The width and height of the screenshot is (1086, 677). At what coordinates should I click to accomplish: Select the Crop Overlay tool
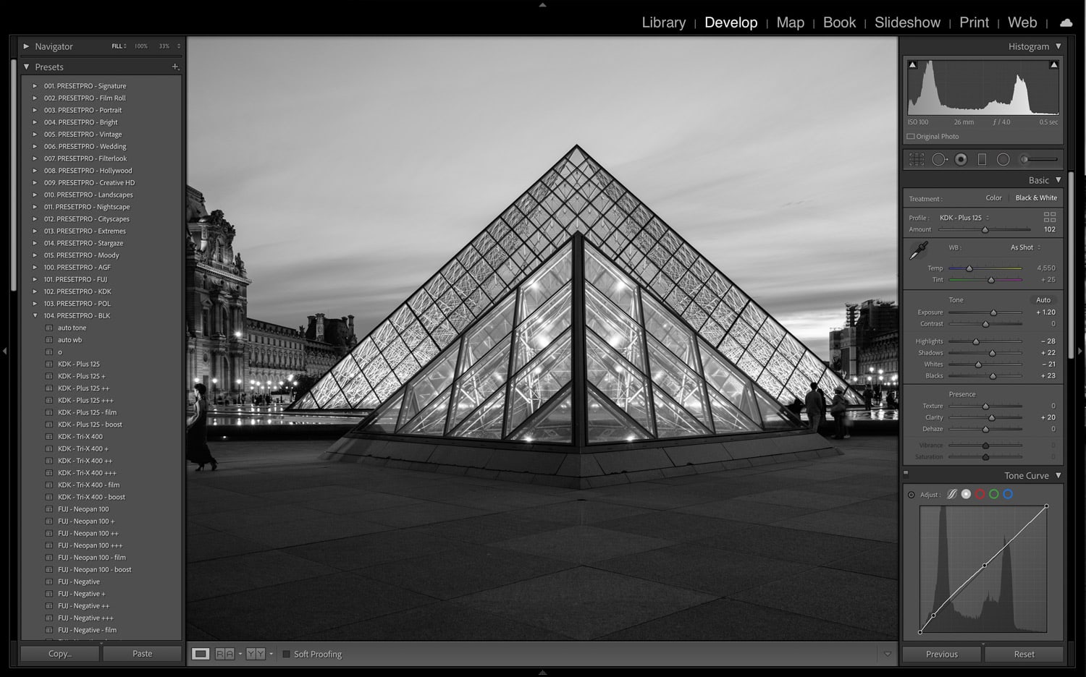coord(917,160)
